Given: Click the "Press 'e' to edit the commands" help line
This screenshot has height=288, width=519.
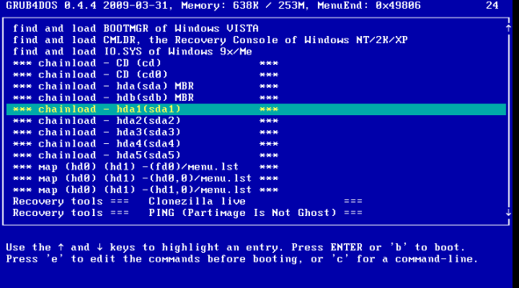Looking at the screenshot, I should coord(242,259).
